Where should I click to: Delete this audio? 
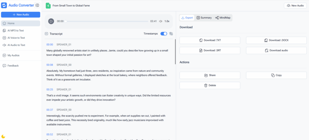[x=210, y=85]
